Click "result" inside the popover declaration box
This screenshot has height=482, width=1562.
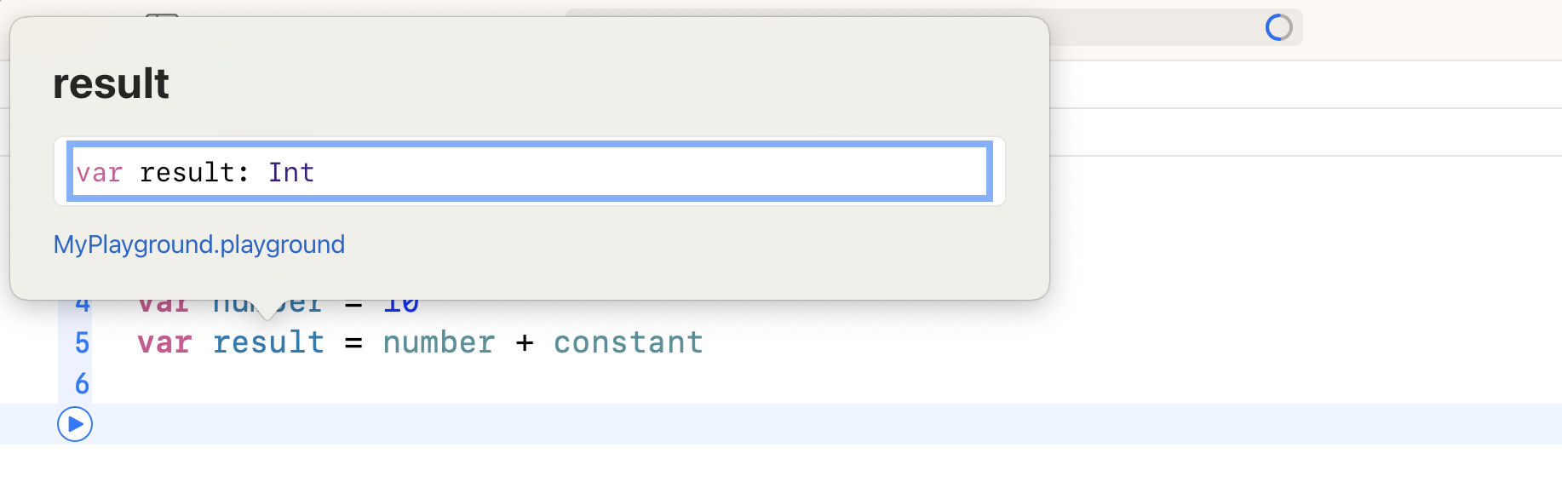[187, 173]
